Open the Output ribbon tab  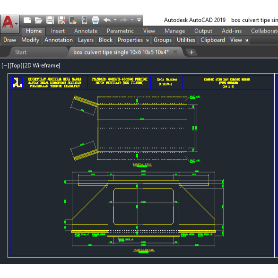click(x=203, y=31)
